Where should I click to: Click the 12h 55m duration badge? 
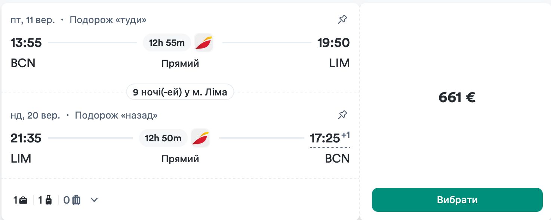coord(167,43)
